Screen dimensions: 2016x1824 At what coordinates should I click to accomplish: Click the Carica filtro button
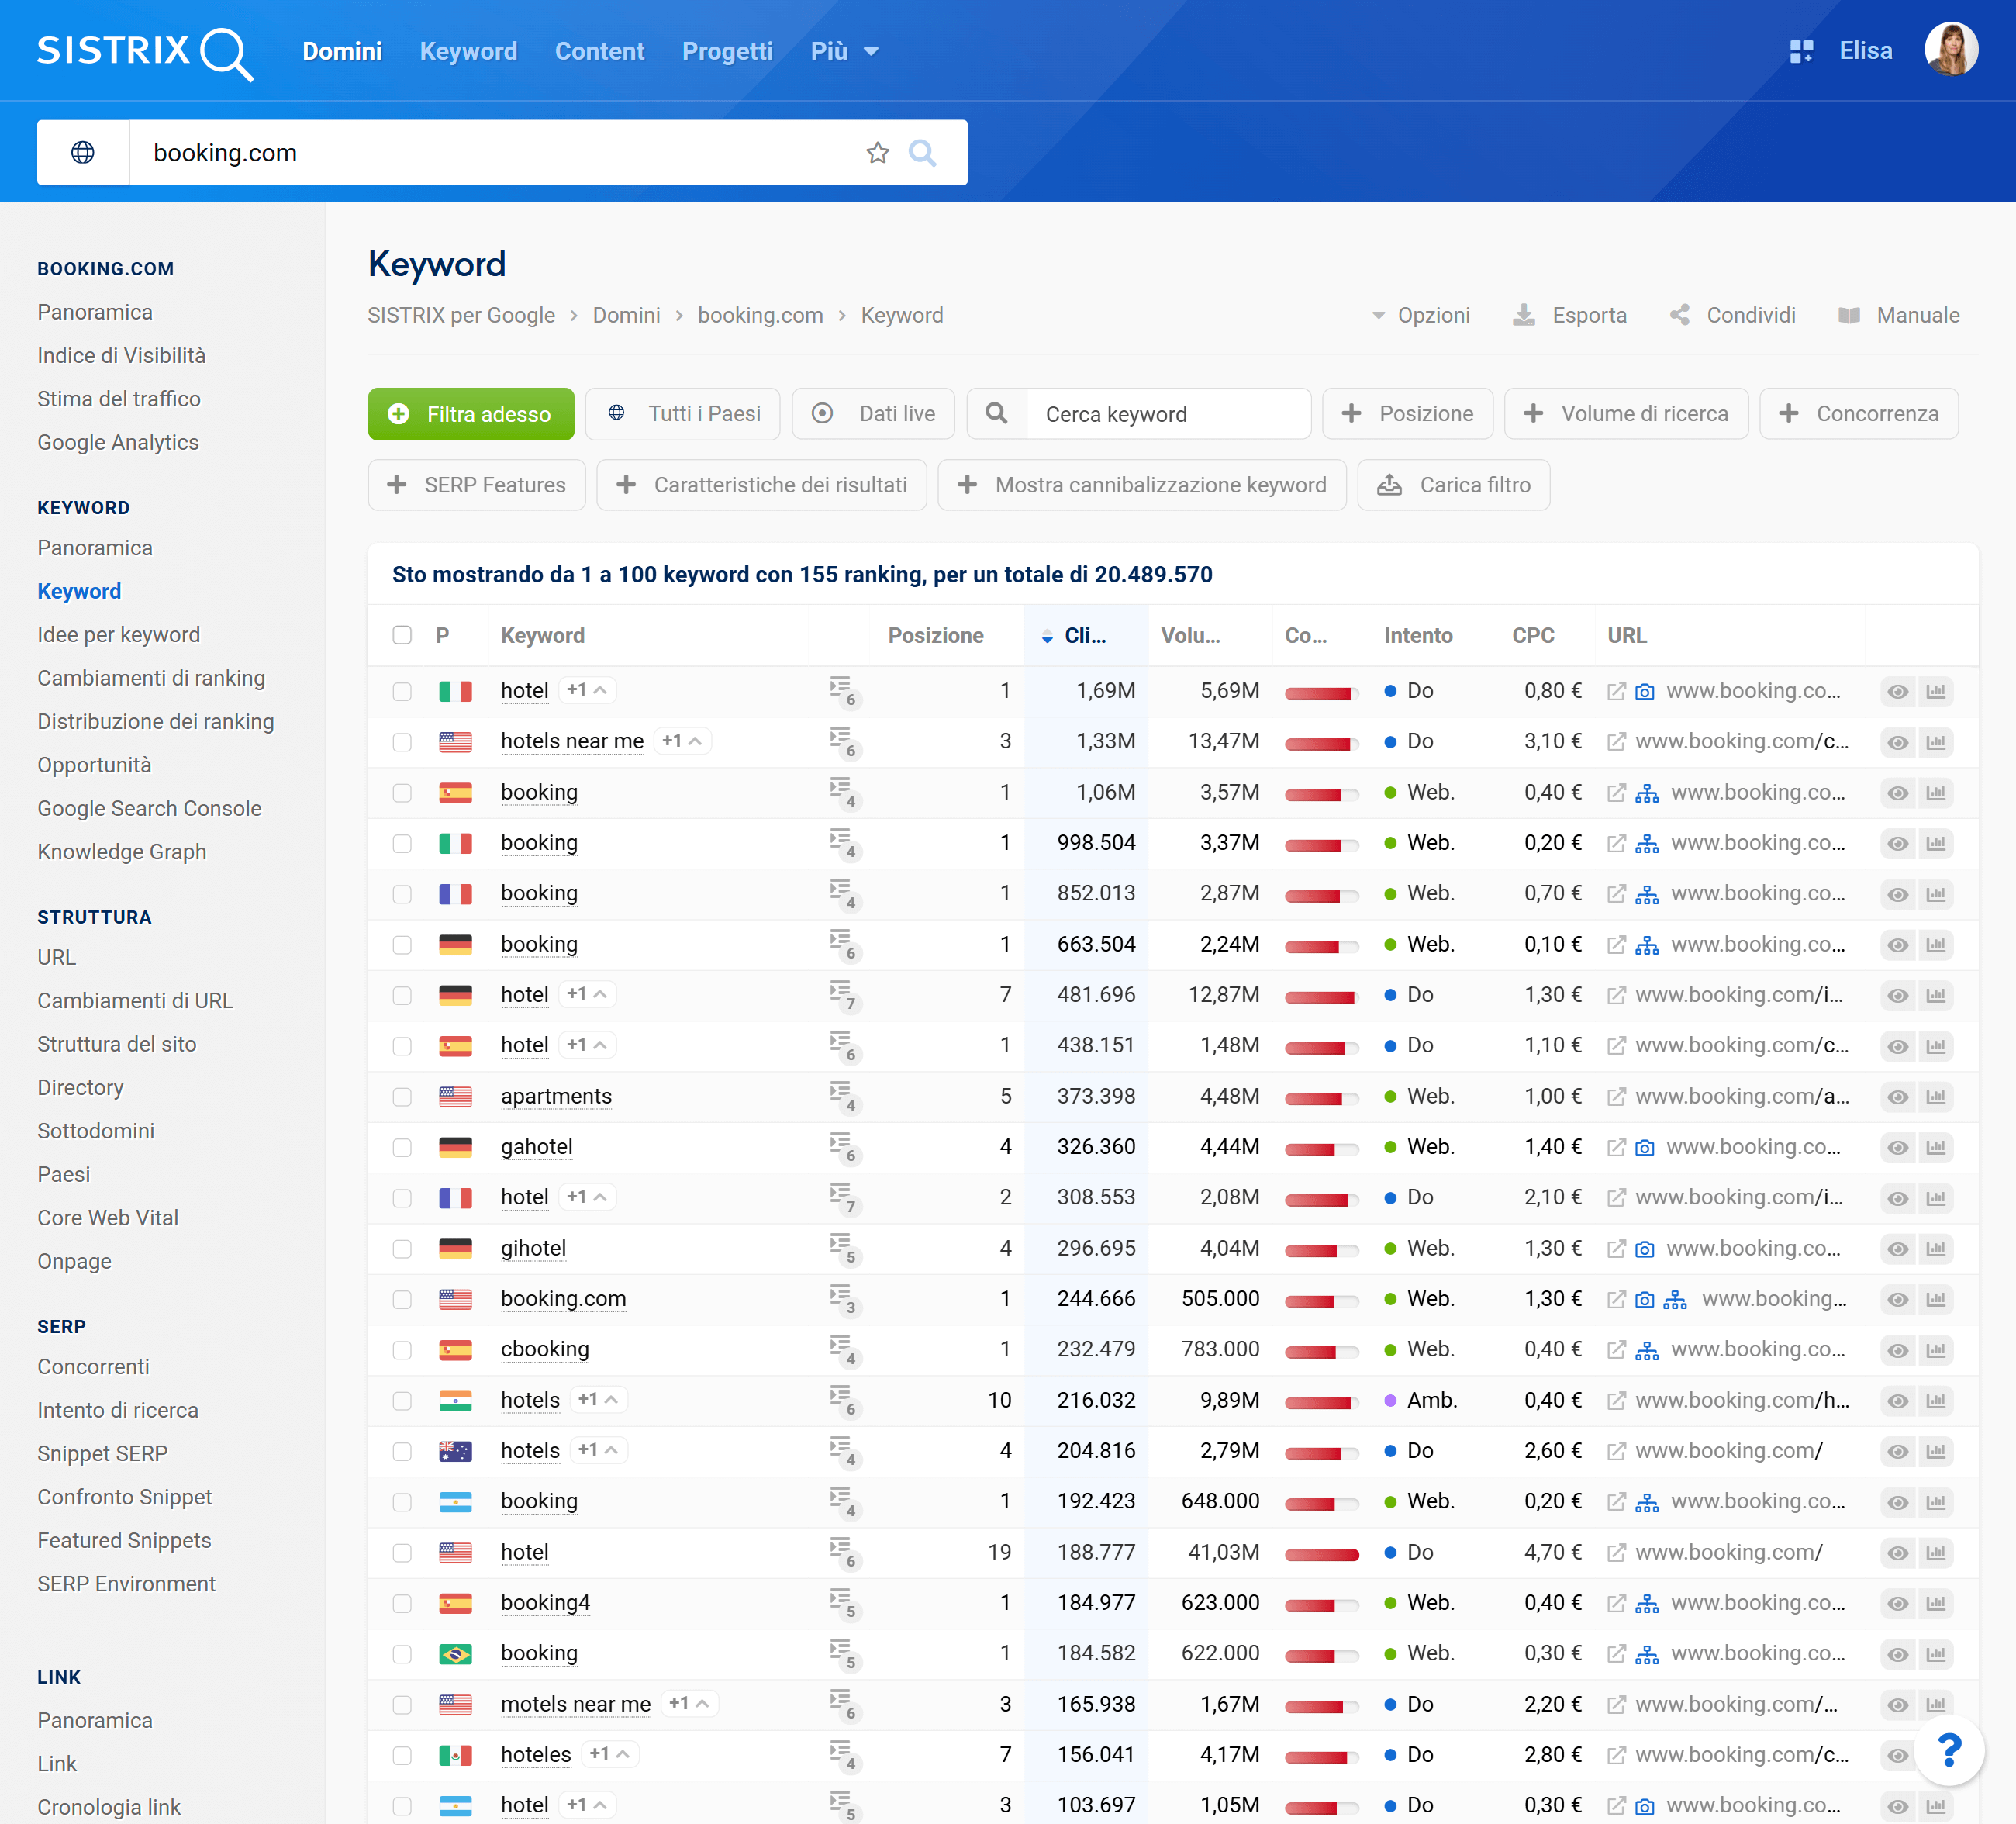coord(1453,485)
